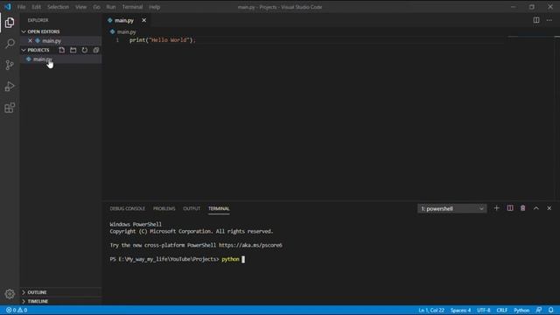Click in the terminal after python command
Image resolution: width=560 pixels, height=315 pixels.
pos(243,259)
